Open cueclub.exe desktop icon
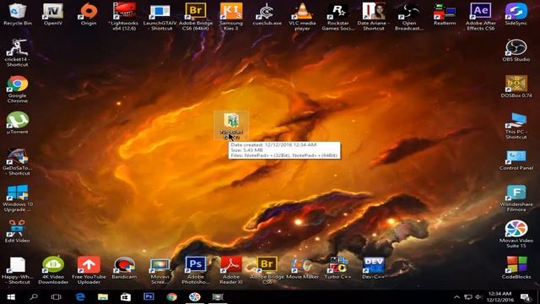540x304 pixels. (267, 14)
